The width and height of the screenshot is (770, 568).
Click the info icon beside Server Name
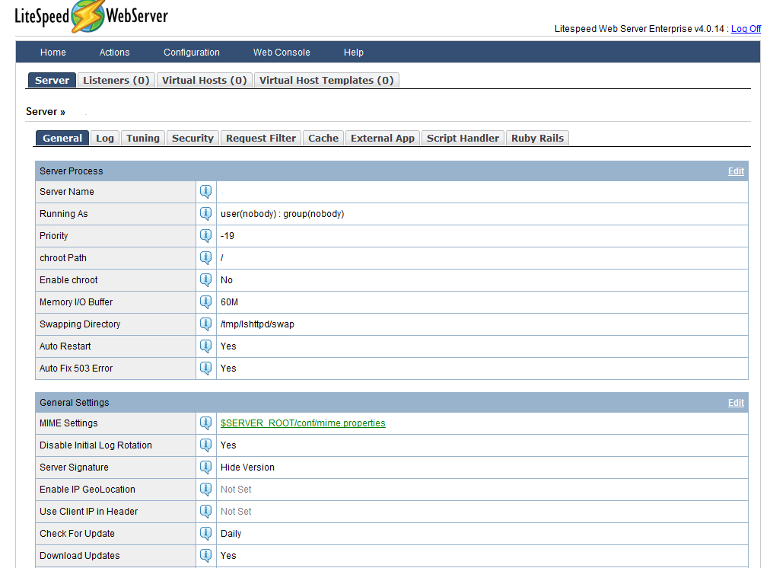(x=205, y=192)
